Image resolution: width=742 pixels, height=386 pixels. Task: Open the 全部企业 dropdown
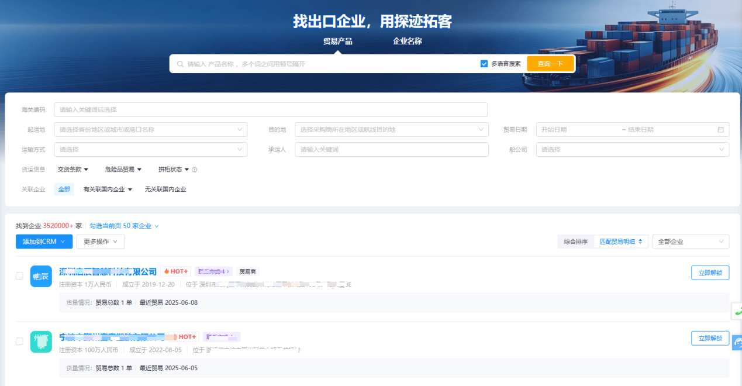(x=691, y=242)
